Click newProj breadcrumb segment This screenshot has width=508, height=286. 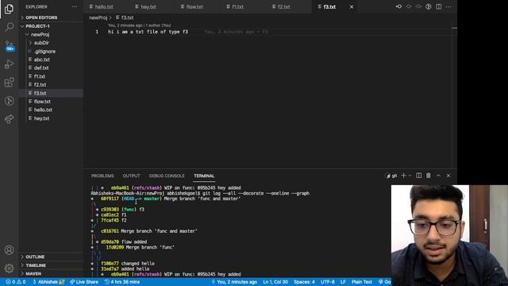tap(98, 17)
